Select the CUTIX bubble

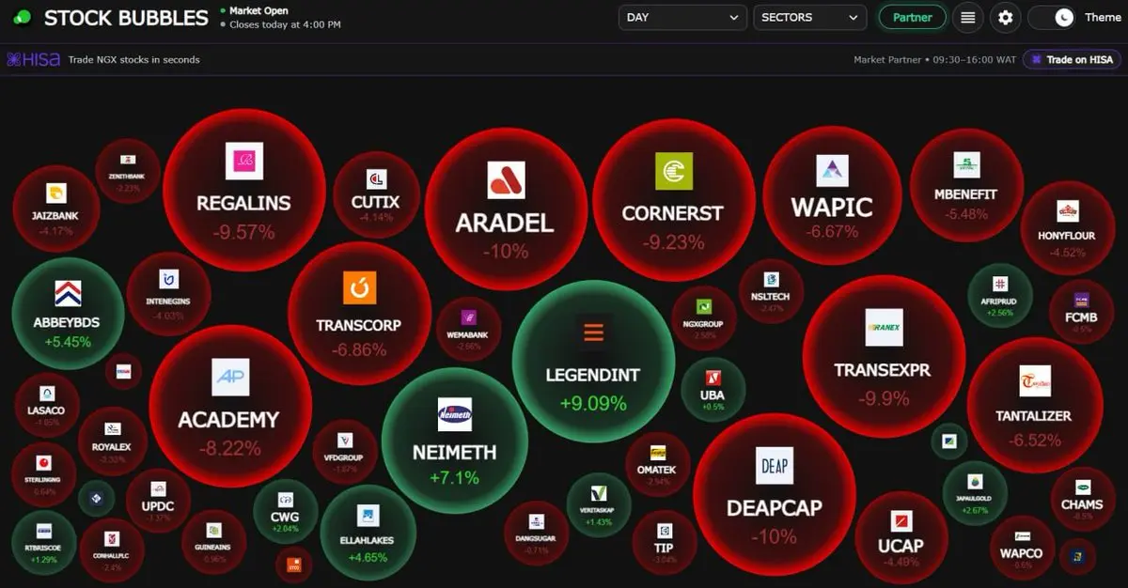click(375, 196)
